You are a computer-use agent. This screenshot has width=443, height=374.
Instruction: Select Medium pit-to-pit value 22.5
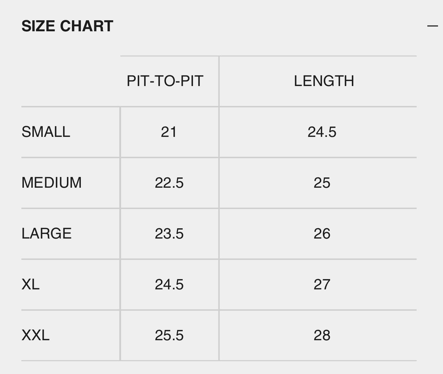point(169,183)
